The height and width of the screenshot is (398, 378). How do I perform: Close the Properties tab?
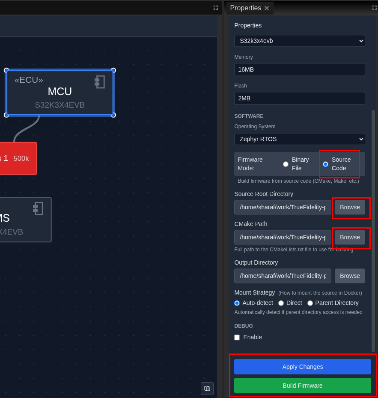pyautogui.click(x=267, y=8)
